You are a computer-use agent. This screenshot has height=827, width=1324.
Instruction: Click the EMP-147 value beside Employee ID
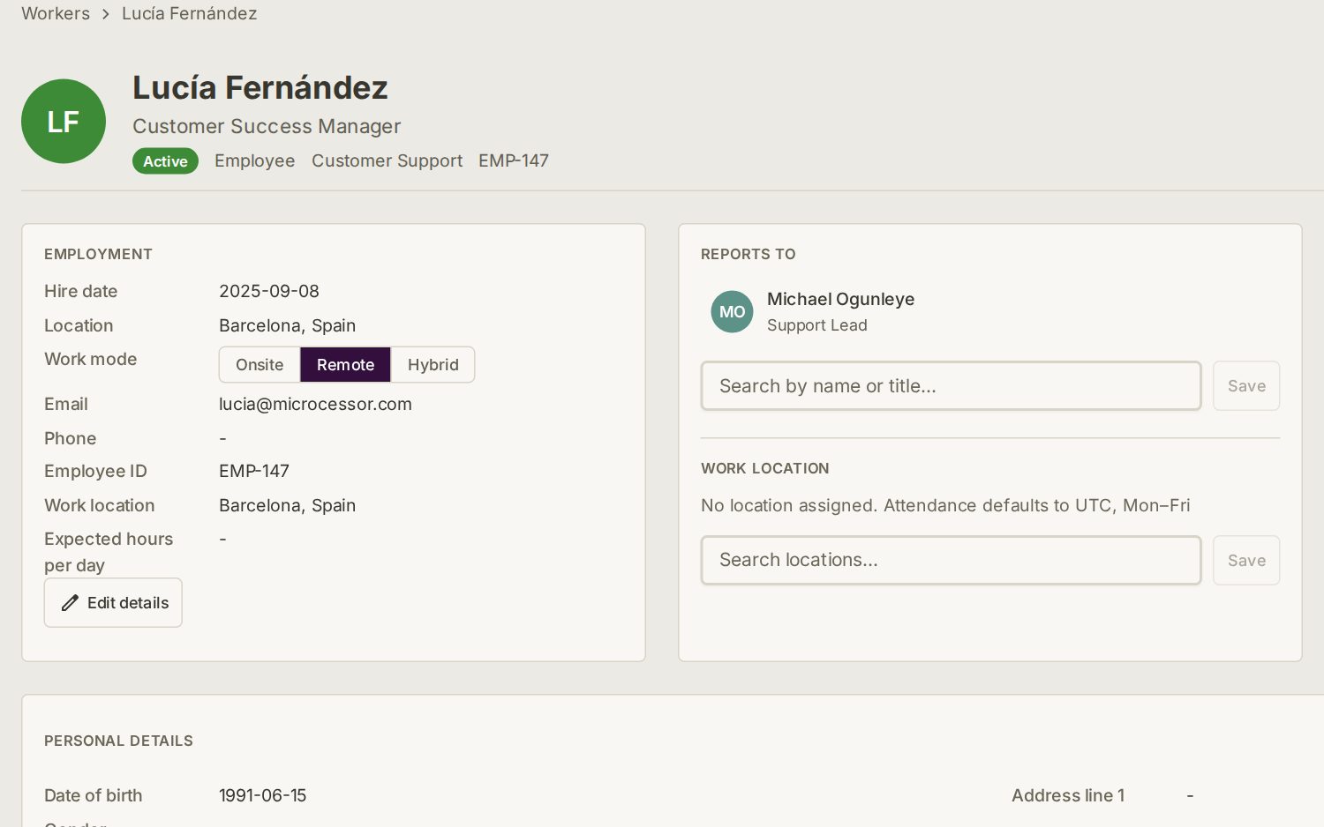coord(254,472)
